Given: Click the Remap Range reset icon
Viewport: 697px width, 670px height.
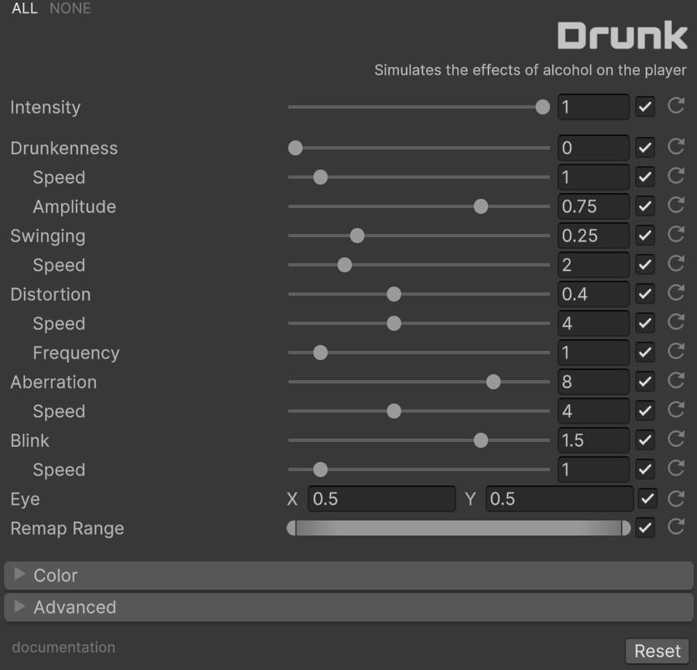Looking at the screenshot, I should click(x=676, y=527).
